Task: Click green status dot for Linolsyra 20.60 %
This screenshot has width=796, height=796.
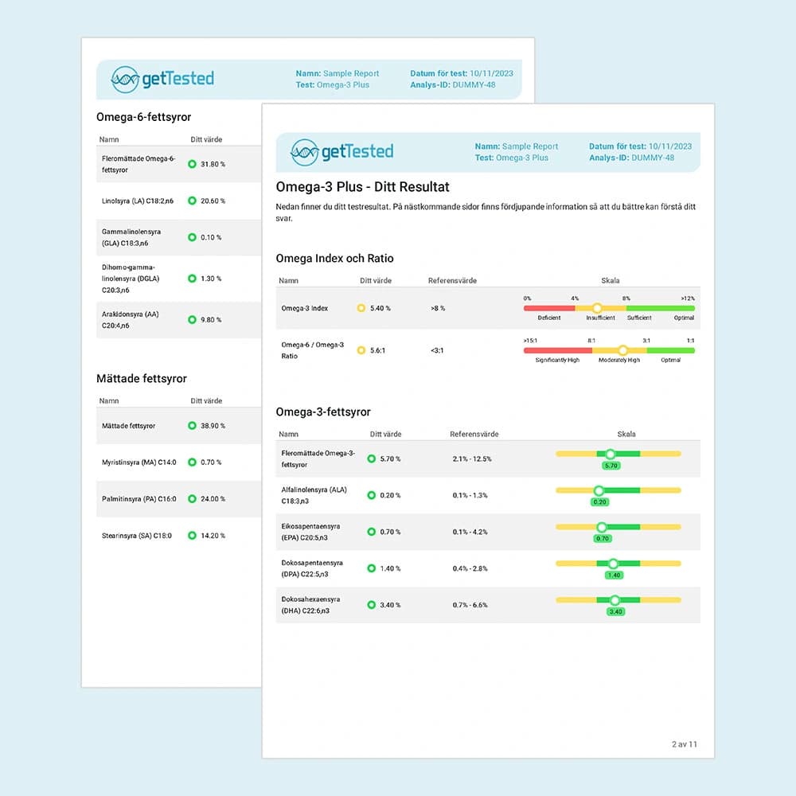Action: [x=192, y=201]
